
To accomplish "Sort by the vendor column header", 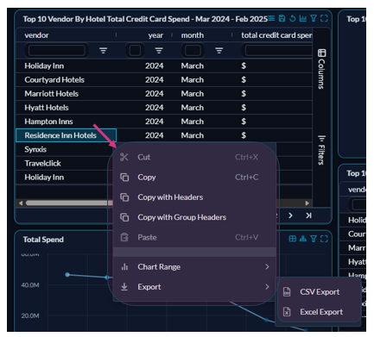I will point(36,35).
